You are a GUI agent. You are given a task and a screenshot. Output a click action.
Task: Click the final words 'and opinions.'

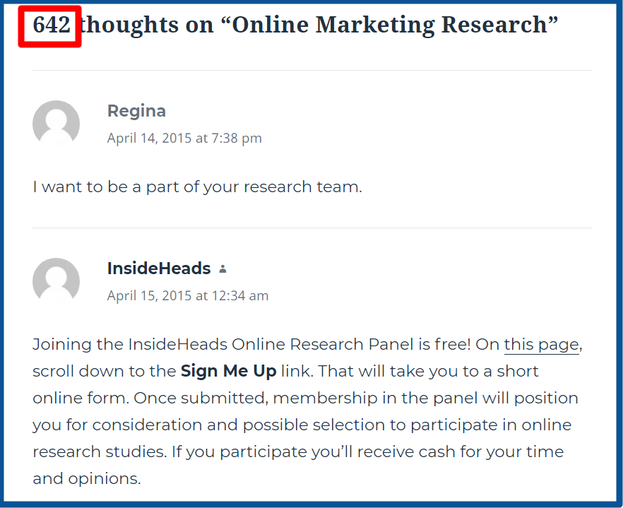[x=87, y=478]
